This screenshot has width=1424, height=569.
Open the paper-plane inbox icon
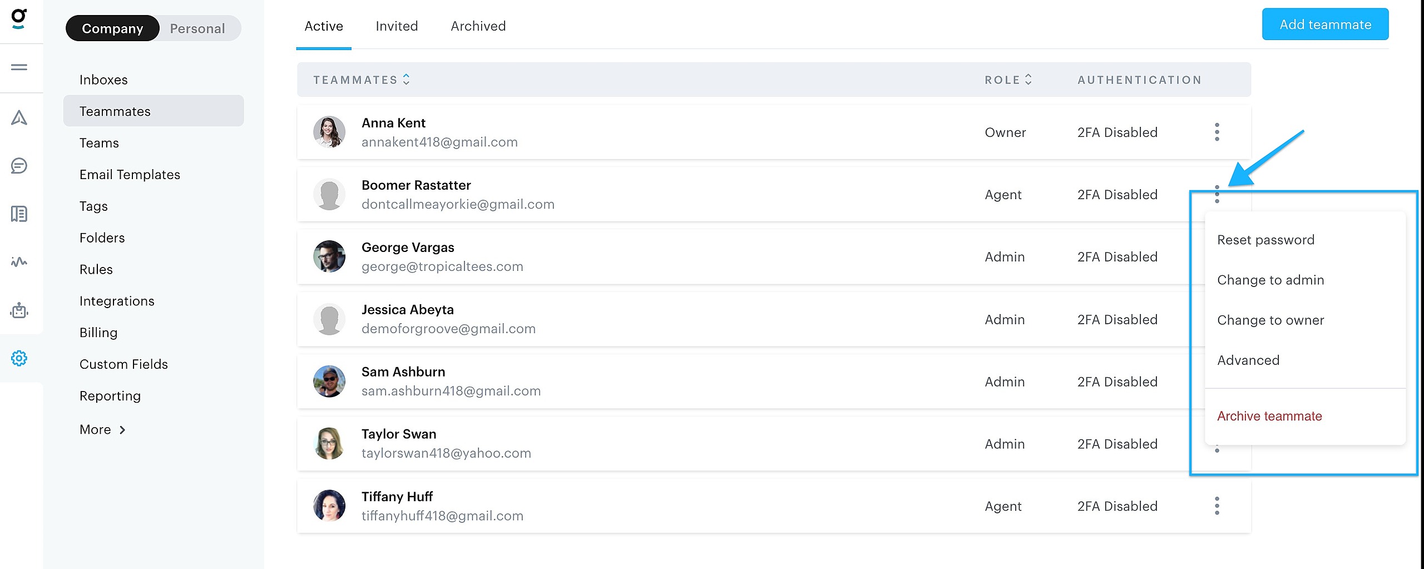pyautogui.click(x=19, y=117)
